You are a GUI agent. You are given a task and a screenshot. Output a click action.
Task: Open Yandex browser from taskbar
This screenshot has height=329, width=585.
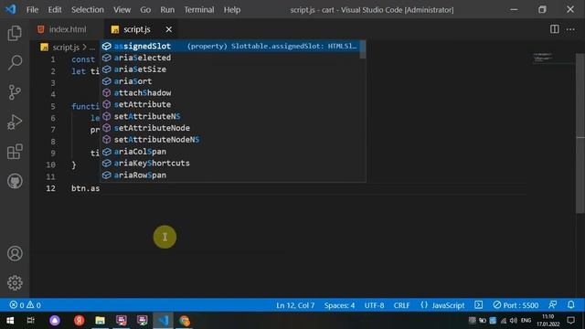(79, 321)
